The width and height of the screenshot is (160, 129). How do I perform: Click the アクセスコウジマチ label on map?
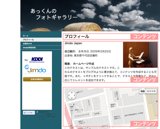click(82, 116)
